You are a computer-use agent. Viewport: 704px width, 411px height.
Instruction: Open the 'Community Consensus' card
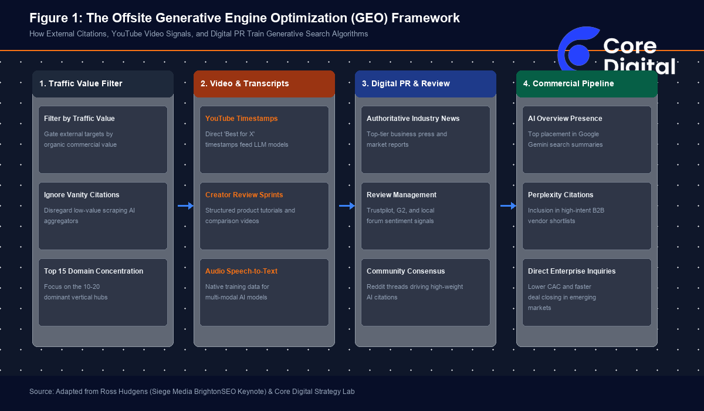[425, 292]
